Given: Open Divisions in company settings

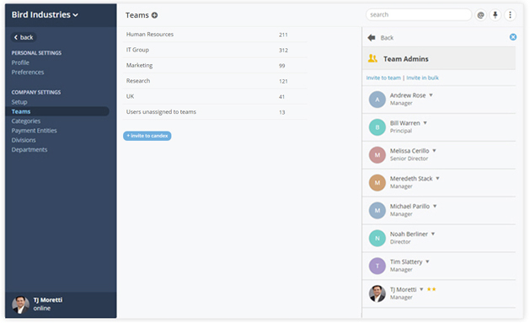Looking at the screenshot, I should (24, 140).
